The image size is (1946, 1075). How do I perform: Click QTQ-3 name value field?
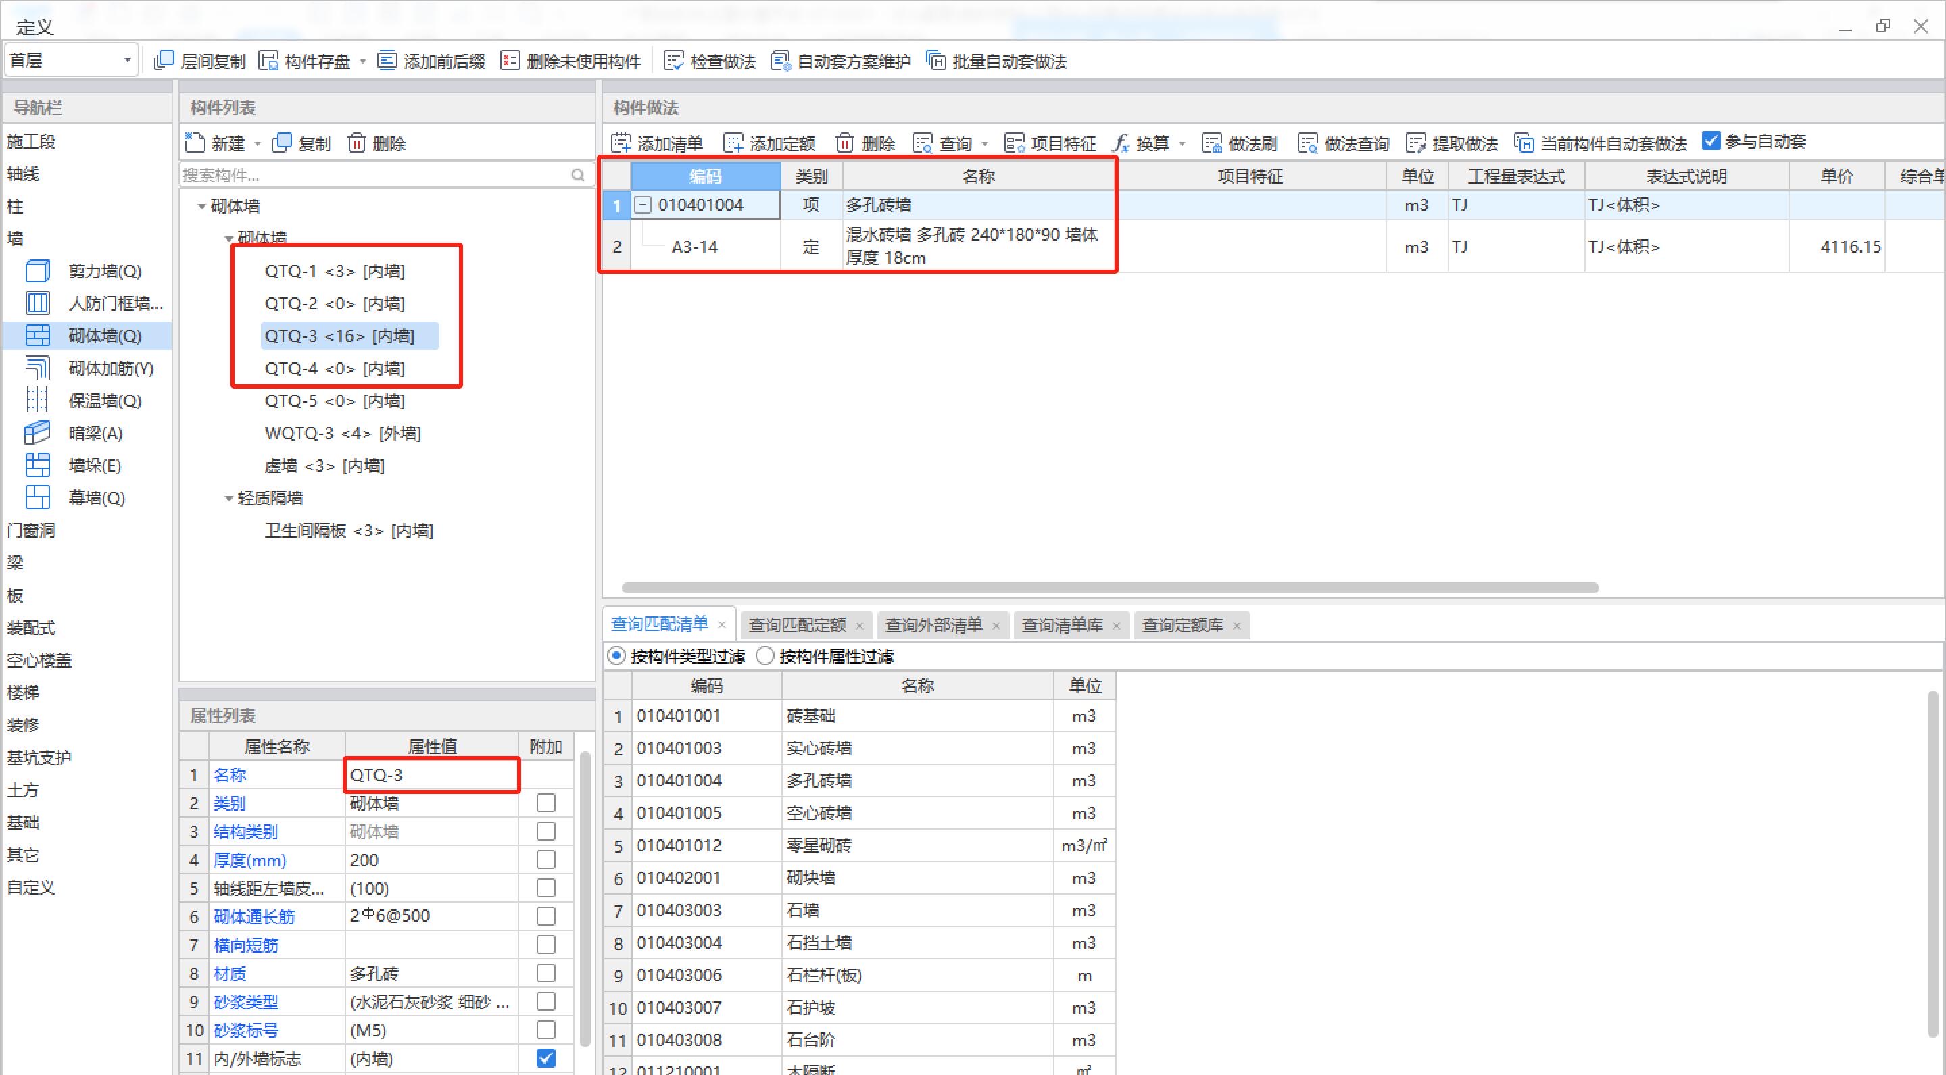[432, 775]
